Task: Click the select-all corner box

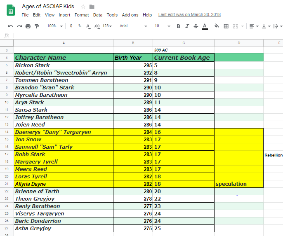Action: (x=7, y=43)
